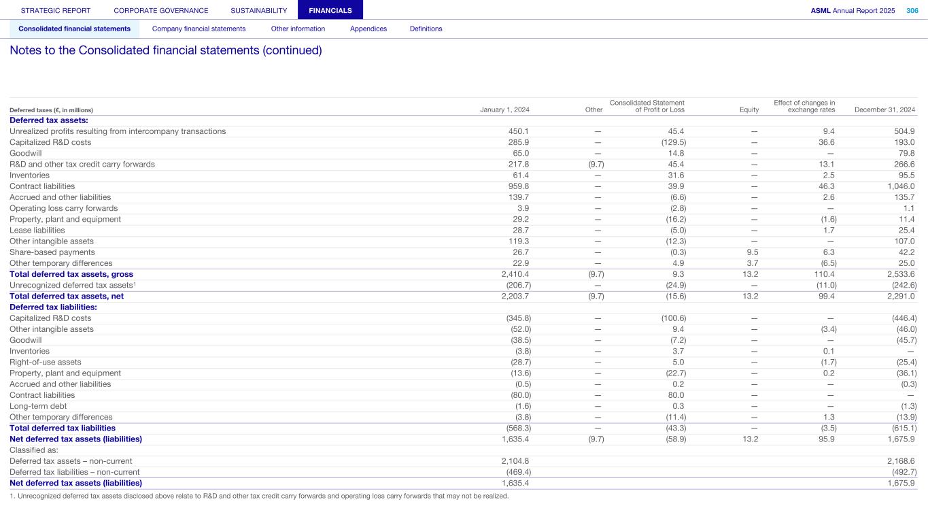This screenshot has height=523, width=928.
Task: Click the Deferred tax liabilities – non-current row
Action: (x=75, y=472)
